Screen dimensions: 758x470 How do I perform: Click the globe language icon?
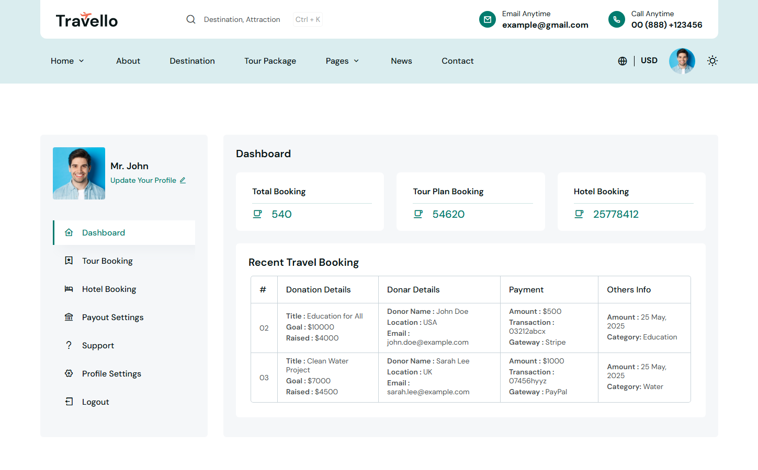click(x=622, y=61)
